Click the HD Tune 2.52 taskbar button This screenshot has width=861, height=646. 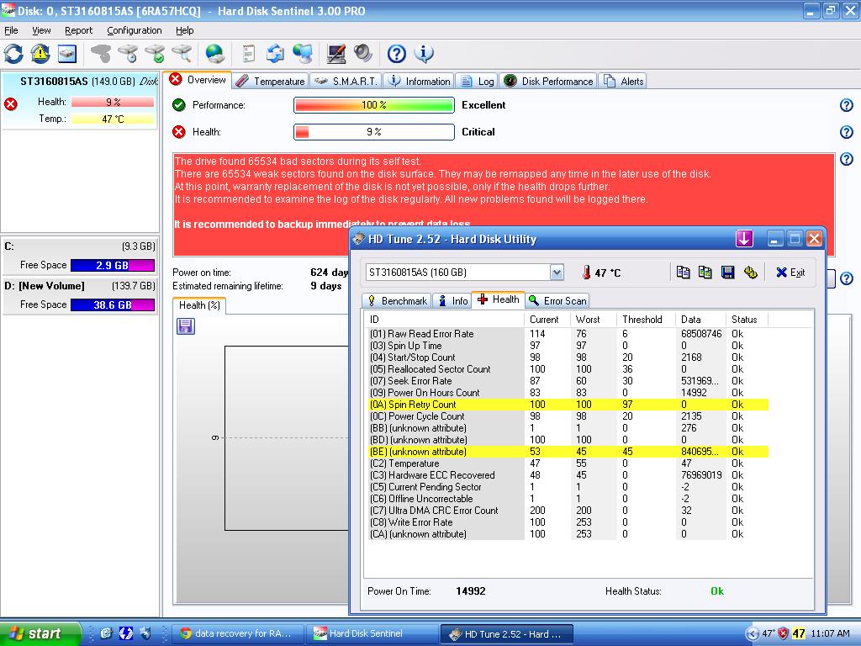point(507,633)
